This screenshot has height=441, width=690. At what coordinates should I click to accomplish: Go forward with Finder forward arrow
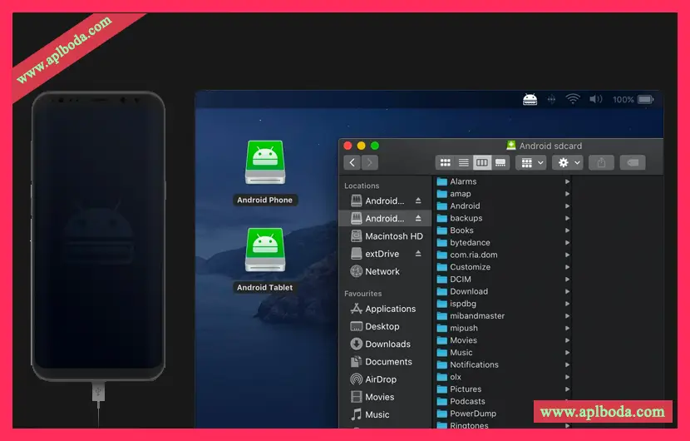370,162
